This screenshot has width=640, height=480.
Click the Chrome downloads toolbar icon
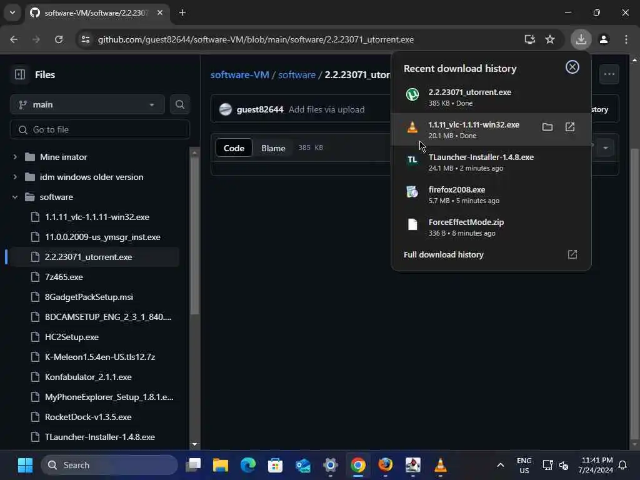click(x=581, y=39)
